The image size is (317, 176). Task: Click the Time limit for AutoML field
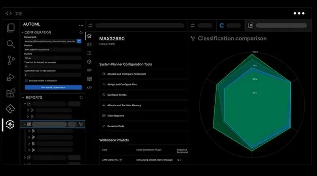pos(53,67)
